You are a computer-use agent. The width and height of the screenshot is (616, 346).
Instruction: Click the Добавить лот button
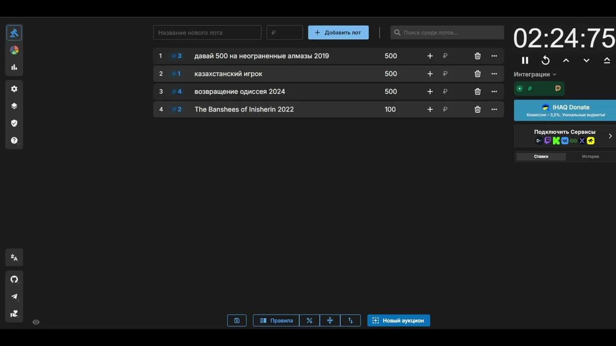coord(338,33)
